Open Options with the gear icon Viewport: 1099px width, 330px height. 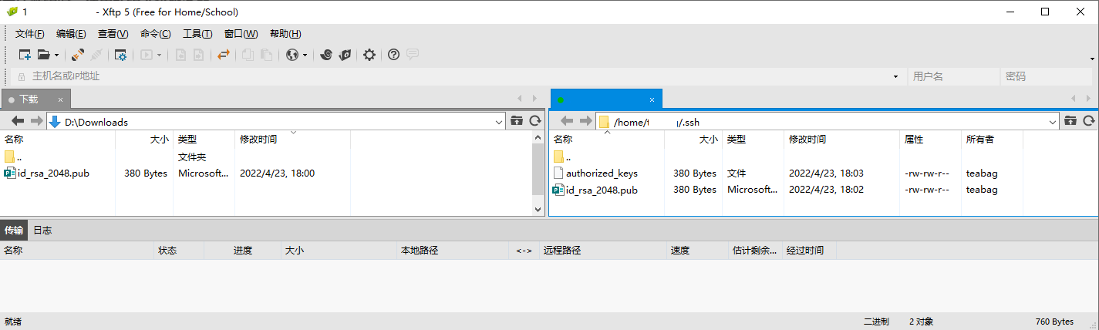[369, 55]
